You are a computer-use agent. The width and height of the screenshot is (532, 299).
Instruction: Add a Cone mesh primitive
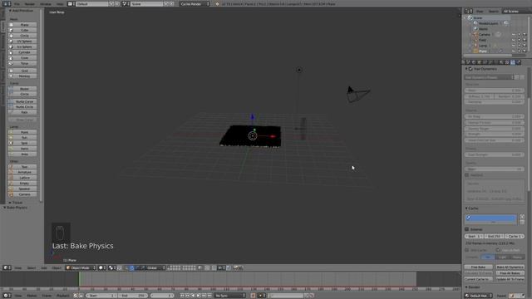[22, 58]
